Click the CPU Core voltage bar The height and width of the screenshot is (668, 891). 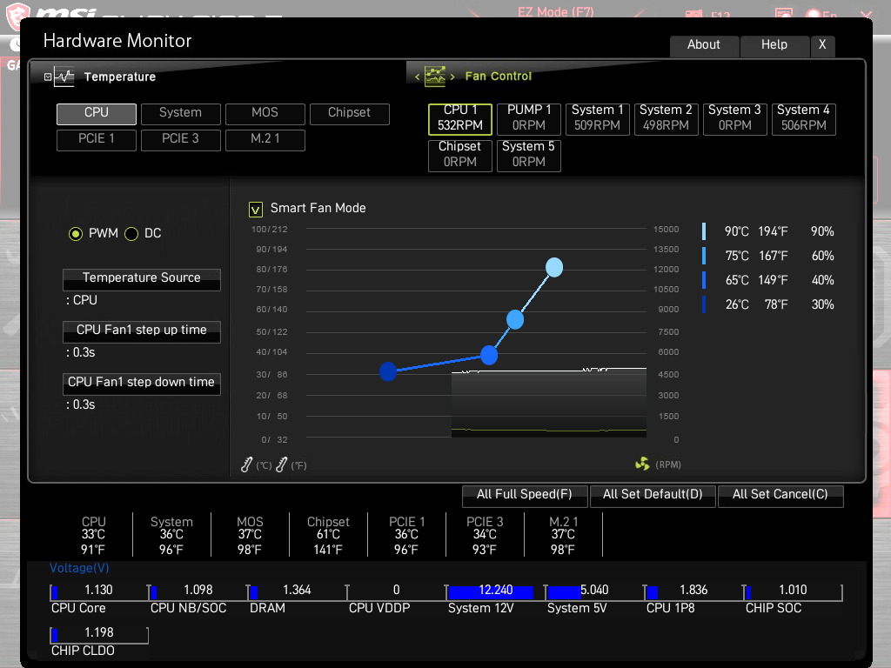(99, 591)
